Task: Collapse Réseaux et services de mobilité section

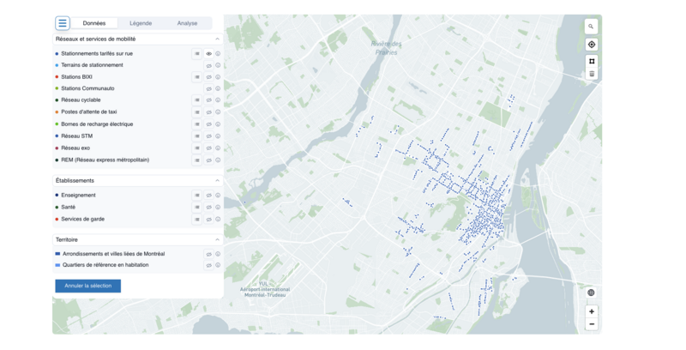Action: [x=217, y=39]
